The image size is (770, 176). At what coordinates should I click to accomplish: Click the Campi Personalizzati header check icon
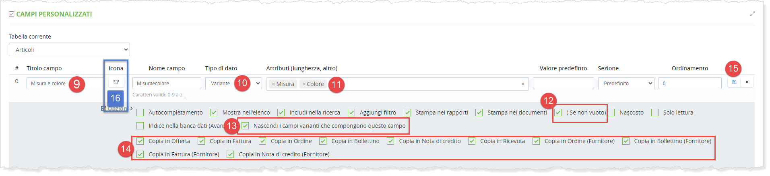click(x=12, y=14)
